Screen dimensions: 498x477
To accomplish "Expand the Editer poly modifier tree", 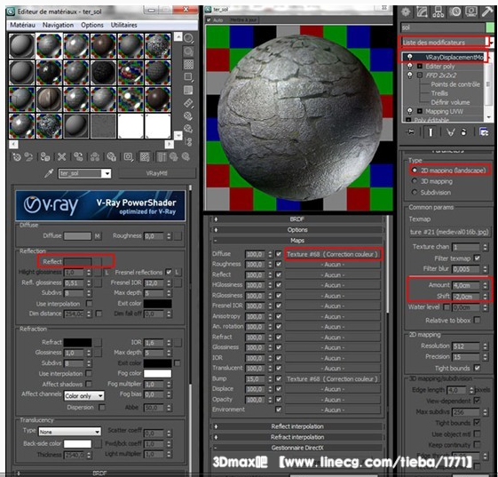I will [420, 66].
